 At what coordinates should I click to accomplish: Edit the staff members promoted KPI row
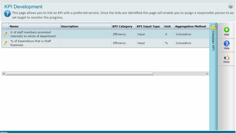click(5, 34)
